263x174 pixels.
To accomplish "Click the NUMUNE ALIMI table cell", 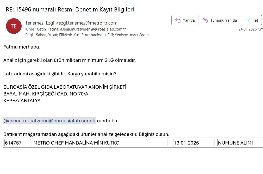I will 240,143.
